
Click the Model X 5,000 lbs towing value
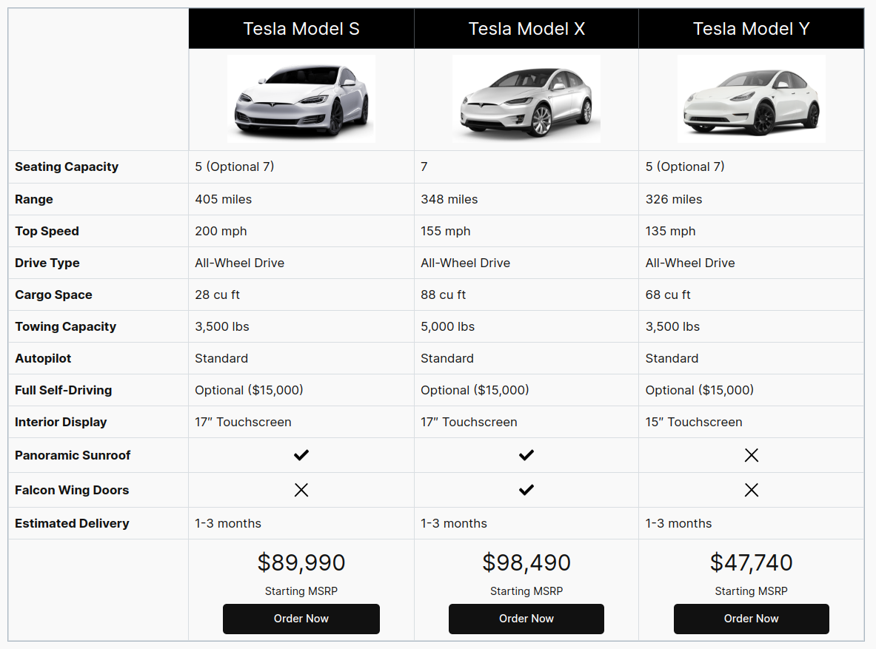coord(447,326)
